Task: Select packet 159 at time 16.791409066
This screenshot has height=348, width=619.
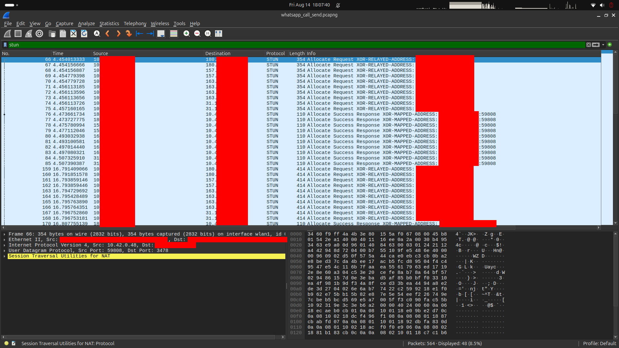Action: pos(301,169)
